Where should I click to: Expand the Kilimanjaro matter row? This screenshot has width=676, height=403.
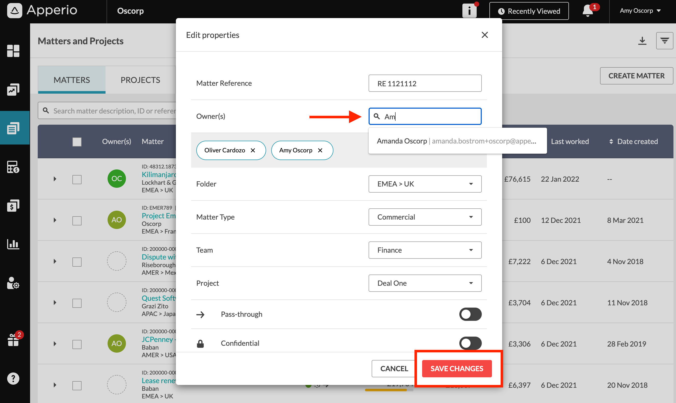point(55,179)
